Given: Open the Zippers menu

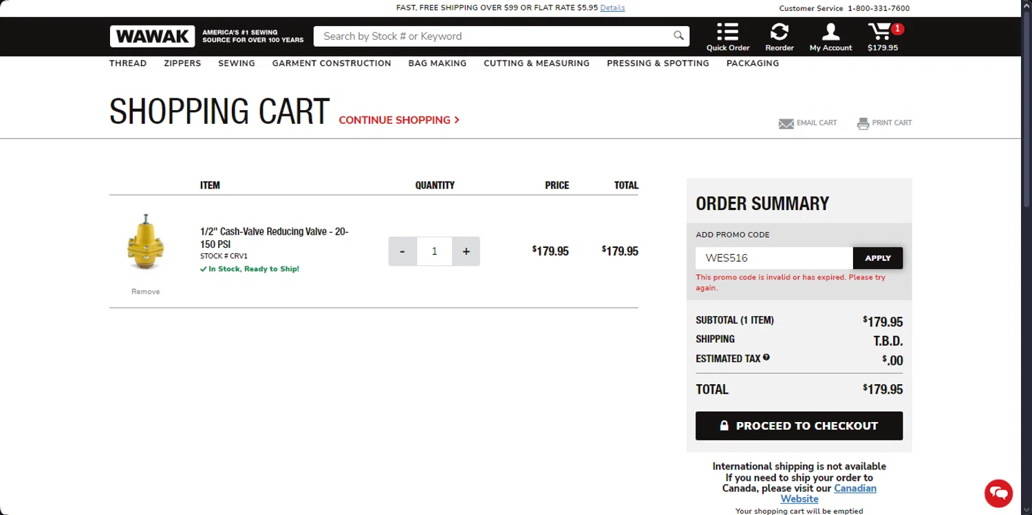Looking at the screenshot, I should (182, 63).
